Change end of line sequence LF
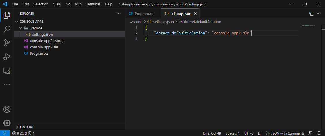The image size is (325, 136). click(x=260, y=133)
